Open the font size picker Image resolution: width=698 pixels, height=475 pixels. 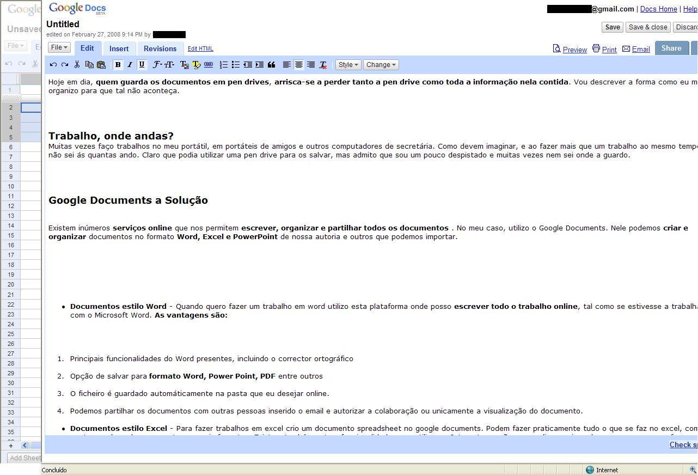click(169, 65)
